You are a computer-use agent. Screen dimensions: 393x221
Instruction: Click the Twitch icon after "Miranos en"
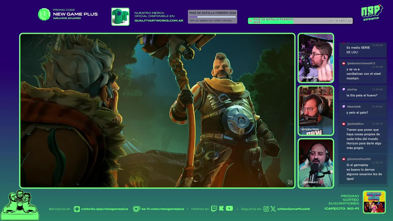(x=214, y=209)
